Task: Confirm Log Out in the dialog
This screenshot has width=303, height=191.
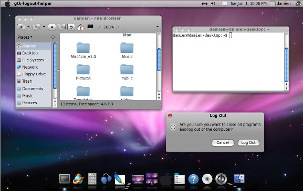Action: pyautogui.click(x=248, y=143)
